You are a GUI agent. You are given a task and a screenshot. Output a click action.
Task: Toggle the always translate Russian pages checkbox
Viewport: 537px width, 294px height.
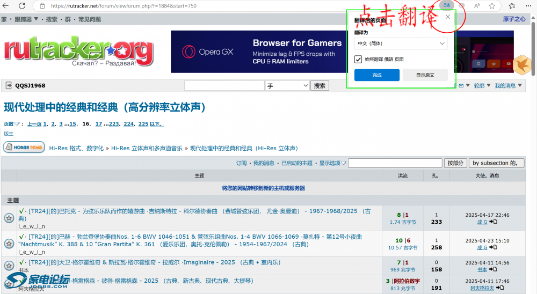[x=358, y=59]
